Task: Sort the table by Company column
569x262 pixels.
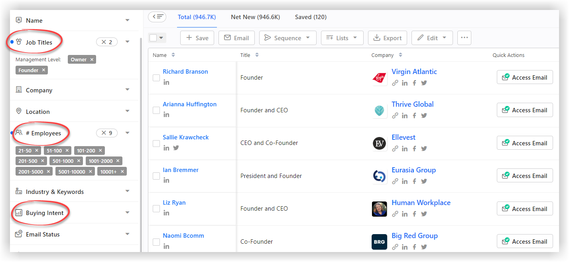Action: [x=400, y=55]
